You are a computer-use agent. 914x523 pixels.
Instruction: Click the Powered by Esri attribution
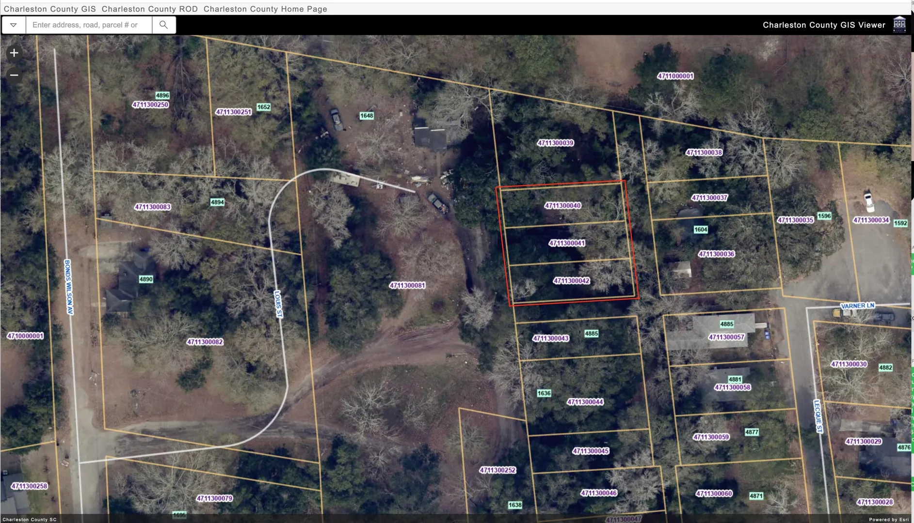pos(889,520)
